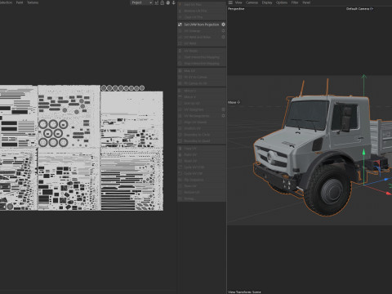Click the round globe icon in texture view toolbar

(x=168, y=2)
